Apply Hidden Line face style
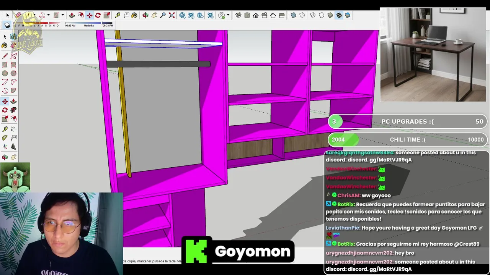490x275 pixels. click(x=322, y=15)
